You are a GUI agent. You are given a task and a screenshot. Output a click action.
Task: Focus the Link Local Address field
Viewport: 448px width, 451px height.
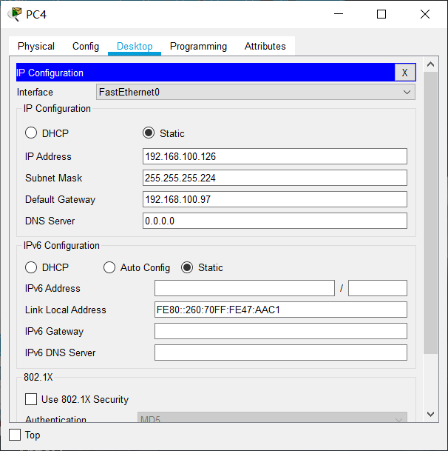coord(281,310)
